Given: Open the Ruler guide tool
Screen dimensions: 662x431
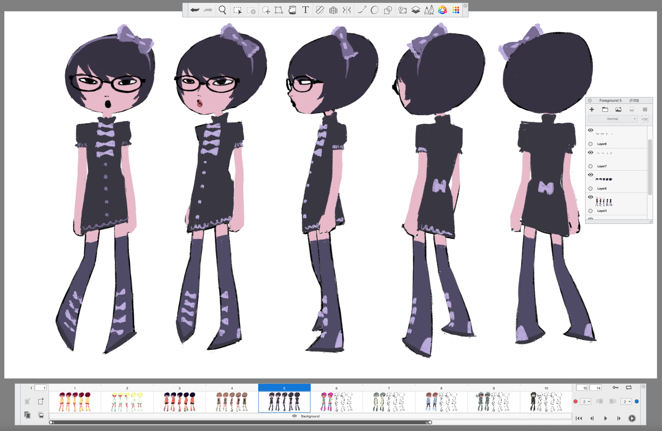Looking at the screenshot, I should pos(320,10).
